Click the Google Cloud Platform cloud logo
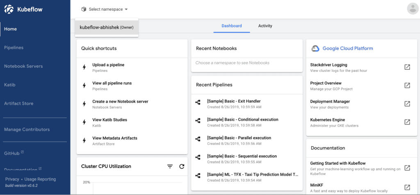This screenshot has height=195, width=420. coord(315,48)
